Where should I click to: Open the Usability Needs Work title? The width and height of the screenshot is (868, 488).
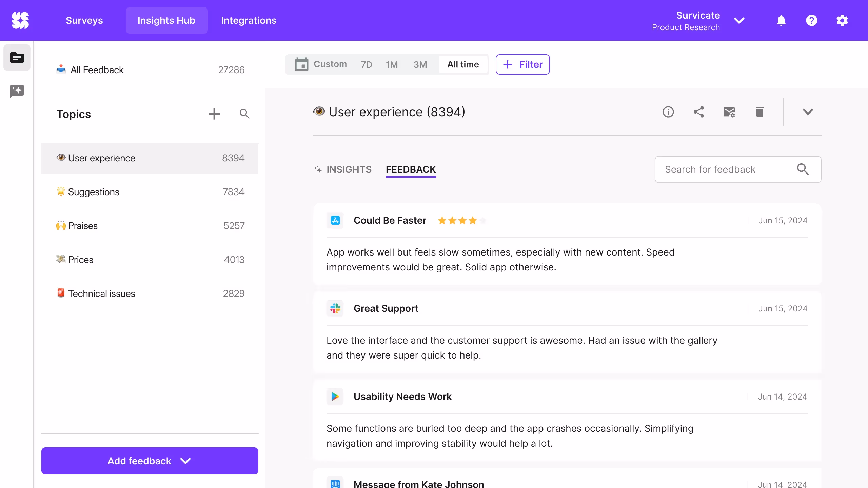pos(402,396)
